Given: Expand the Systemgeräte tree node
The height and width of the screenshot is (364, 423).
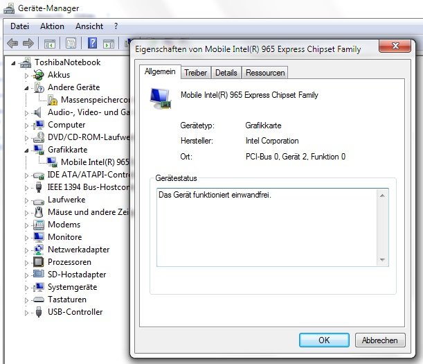Looking at the screenshot, I should 26,288.
